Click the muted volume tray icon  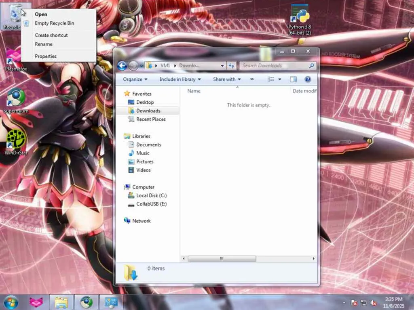[373, 303]
